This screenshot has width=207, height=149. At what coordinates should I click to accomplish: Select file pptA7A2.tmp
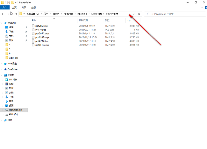pyautogui.click(x=42, y=41)
